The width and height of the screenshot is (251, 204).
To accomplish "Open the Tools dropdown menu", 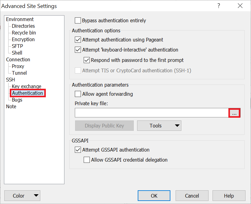I will pos(159,126).
